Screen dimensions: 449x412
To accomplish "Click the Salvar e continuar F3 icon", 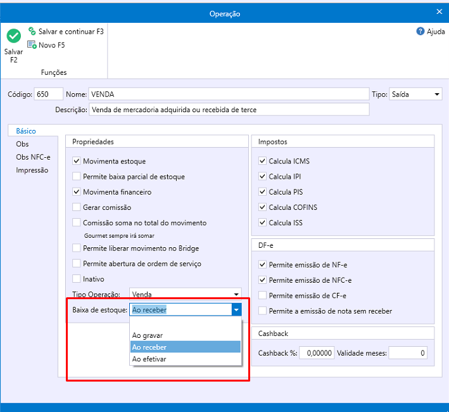I will 32,31.
